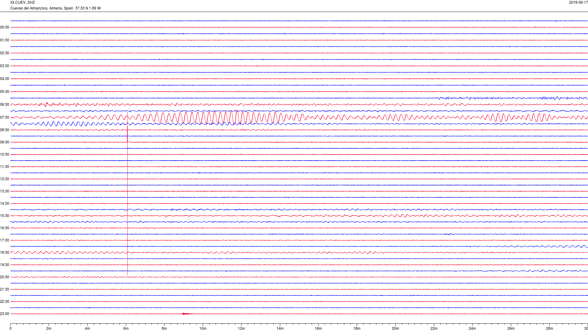Select the 00:30 time row label

[5, 27]
